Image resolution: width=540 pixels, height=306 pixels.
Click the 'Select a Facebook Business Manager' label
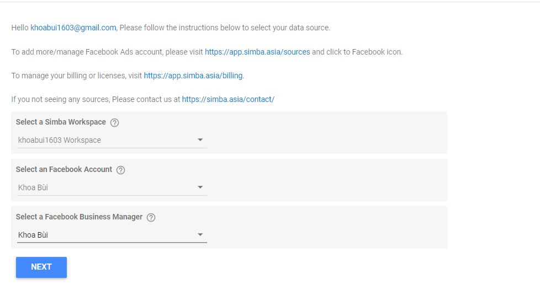click(79, 217)
